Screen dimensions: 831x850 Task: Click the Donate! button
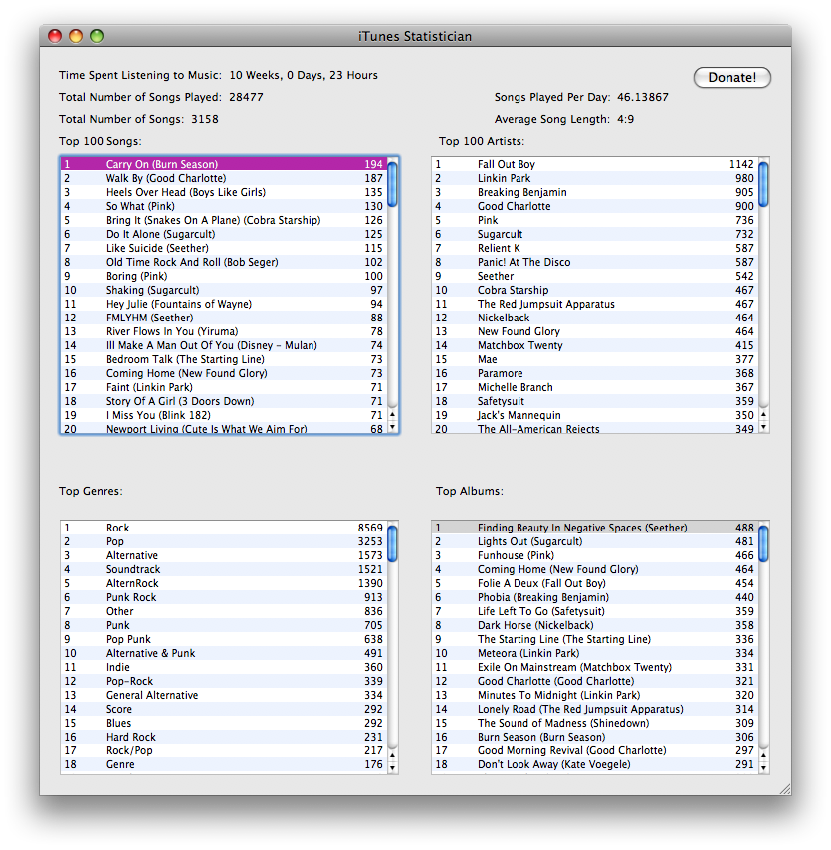(x=731, y=77)
